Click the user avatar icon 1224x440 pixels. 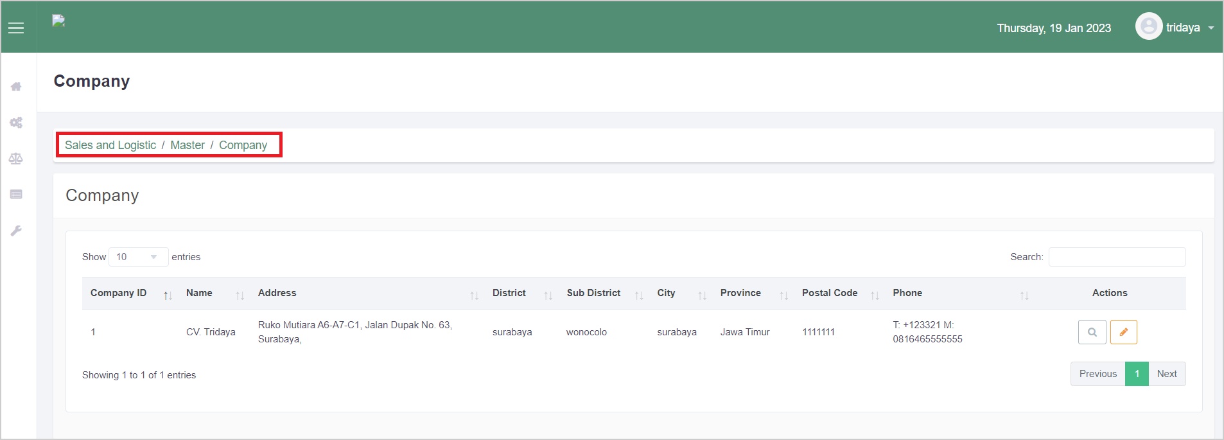click(x=1149, y=27)
